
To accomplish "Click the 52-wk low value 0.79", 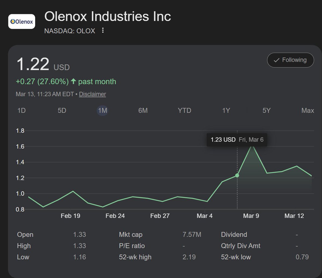I will coord(302,257).
